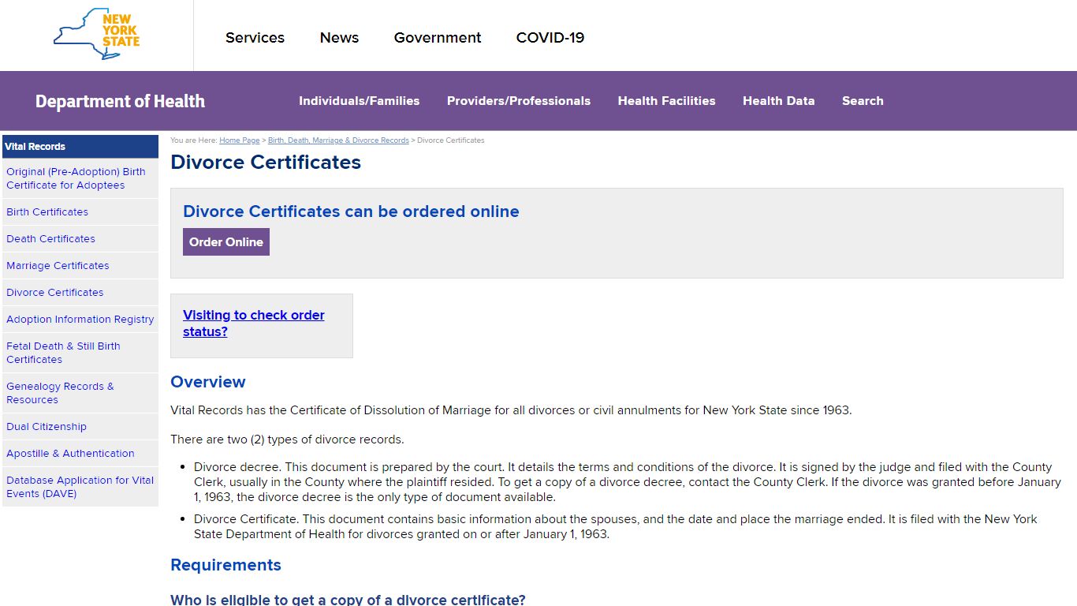The image size is (1077, 606).
Task: Click the Divorce decree bullet paragraph
Action: (628, 482)
